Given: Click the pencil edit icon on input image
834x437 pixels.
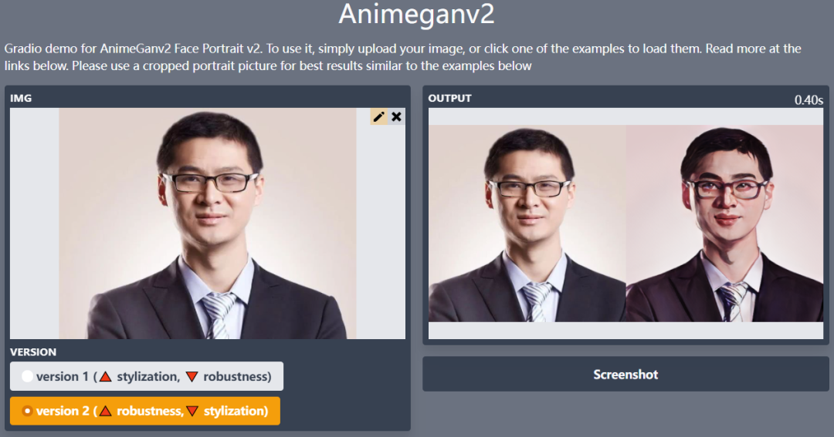Looking at the screenshot, I should click(378, 117).
